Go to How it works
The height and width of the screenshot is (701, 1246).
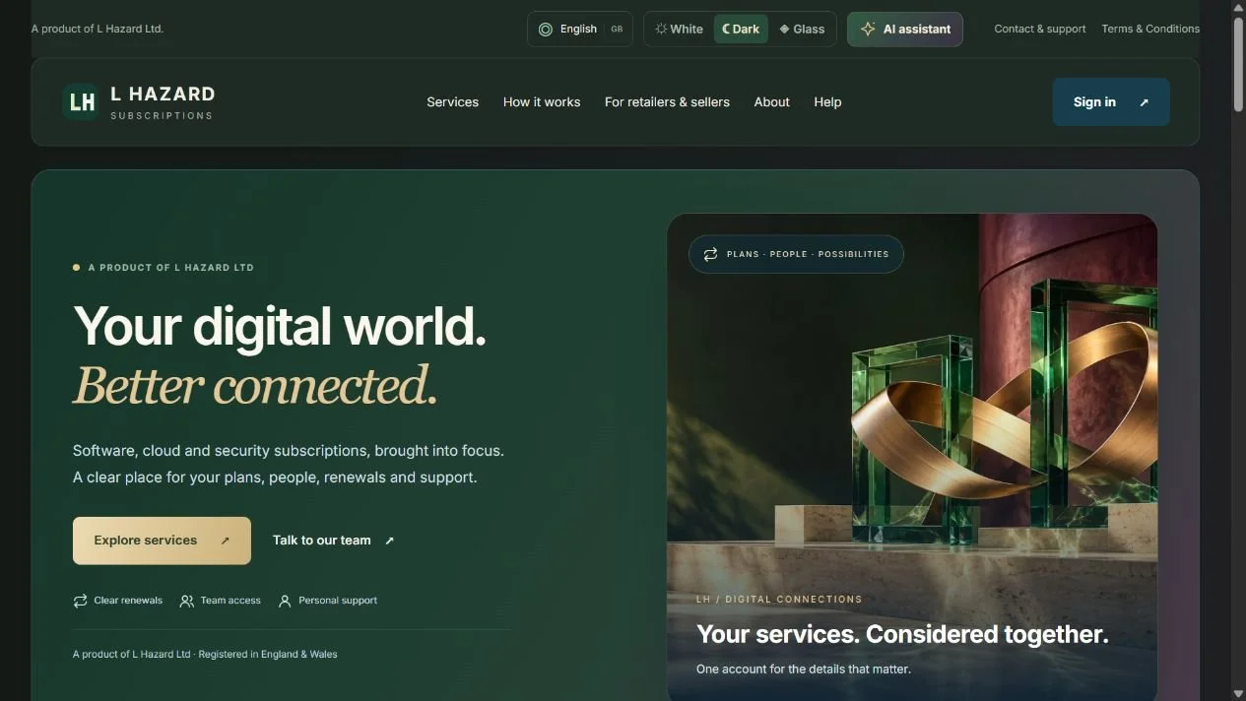(542, 102)
